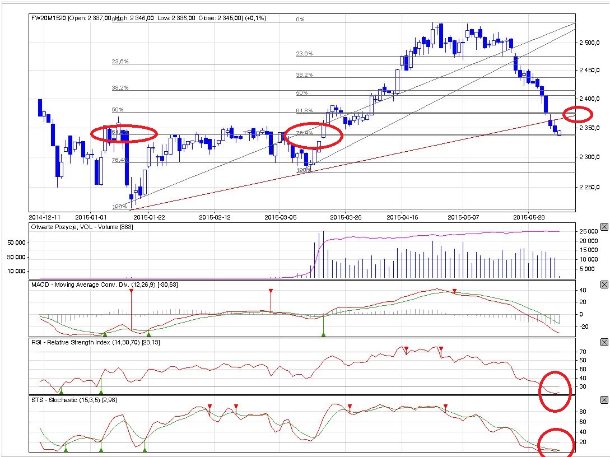Click the 25 000 volume axis value
Viewport: 610px width, 457px height.
589,231
